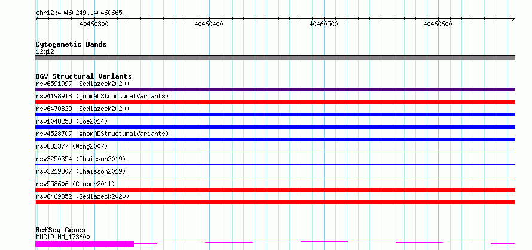Select the red nsv4198918 variant bar
Screen dimensions: 532x250
275,102
